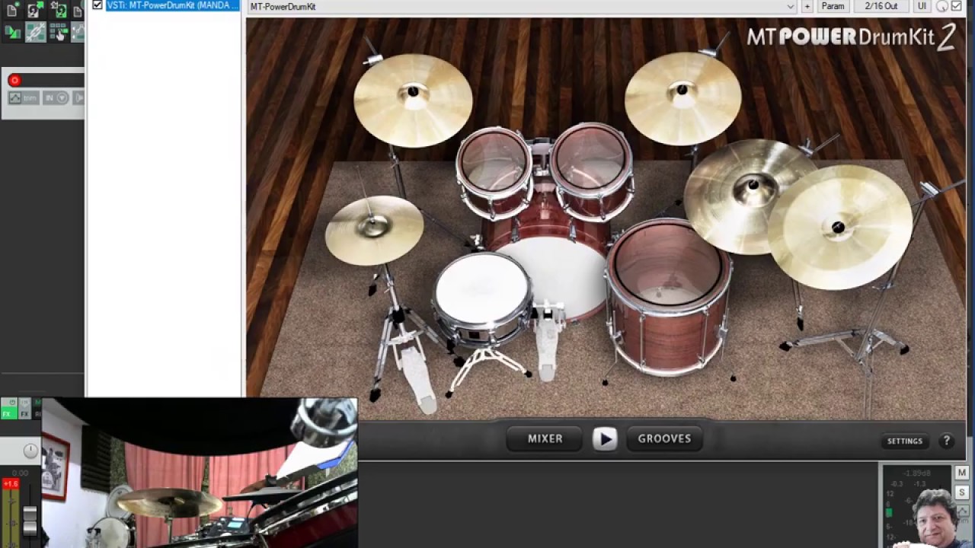This screenshot has width=975, height=548.
Task: Open the 2/16 Out routing button
Action: click(881, 6)
